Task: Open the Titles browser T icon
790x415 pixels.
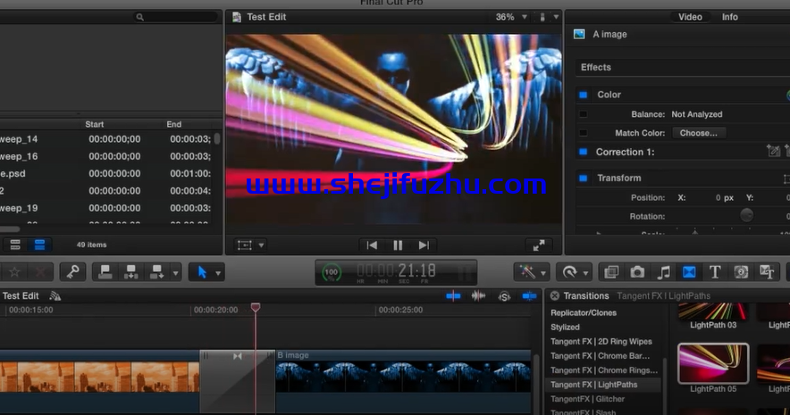Action: [x=715, y=272]
